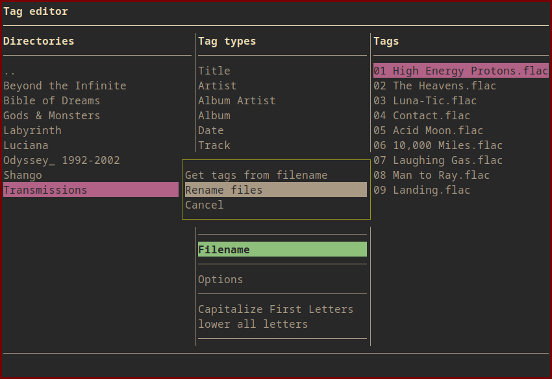Pick the 09 Landing.flac file
552x379 pixels.
click(422, 190)
